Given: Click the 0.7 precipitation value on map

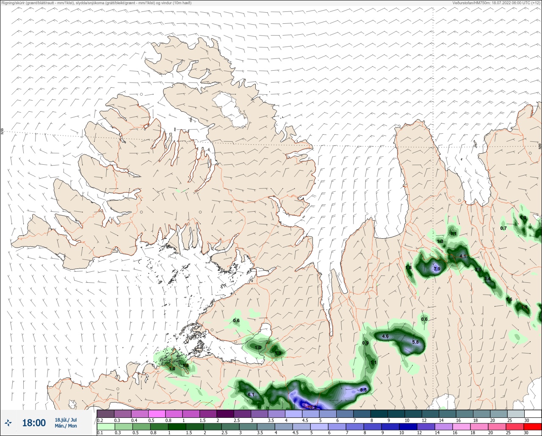Looking at the screenshot, I should [503, 229].
